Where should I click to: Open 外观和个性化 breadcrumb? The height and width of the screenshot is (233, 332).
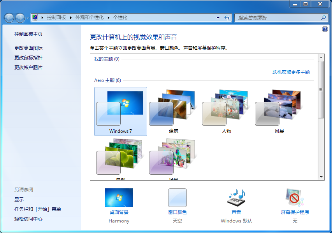pos(90,17)
